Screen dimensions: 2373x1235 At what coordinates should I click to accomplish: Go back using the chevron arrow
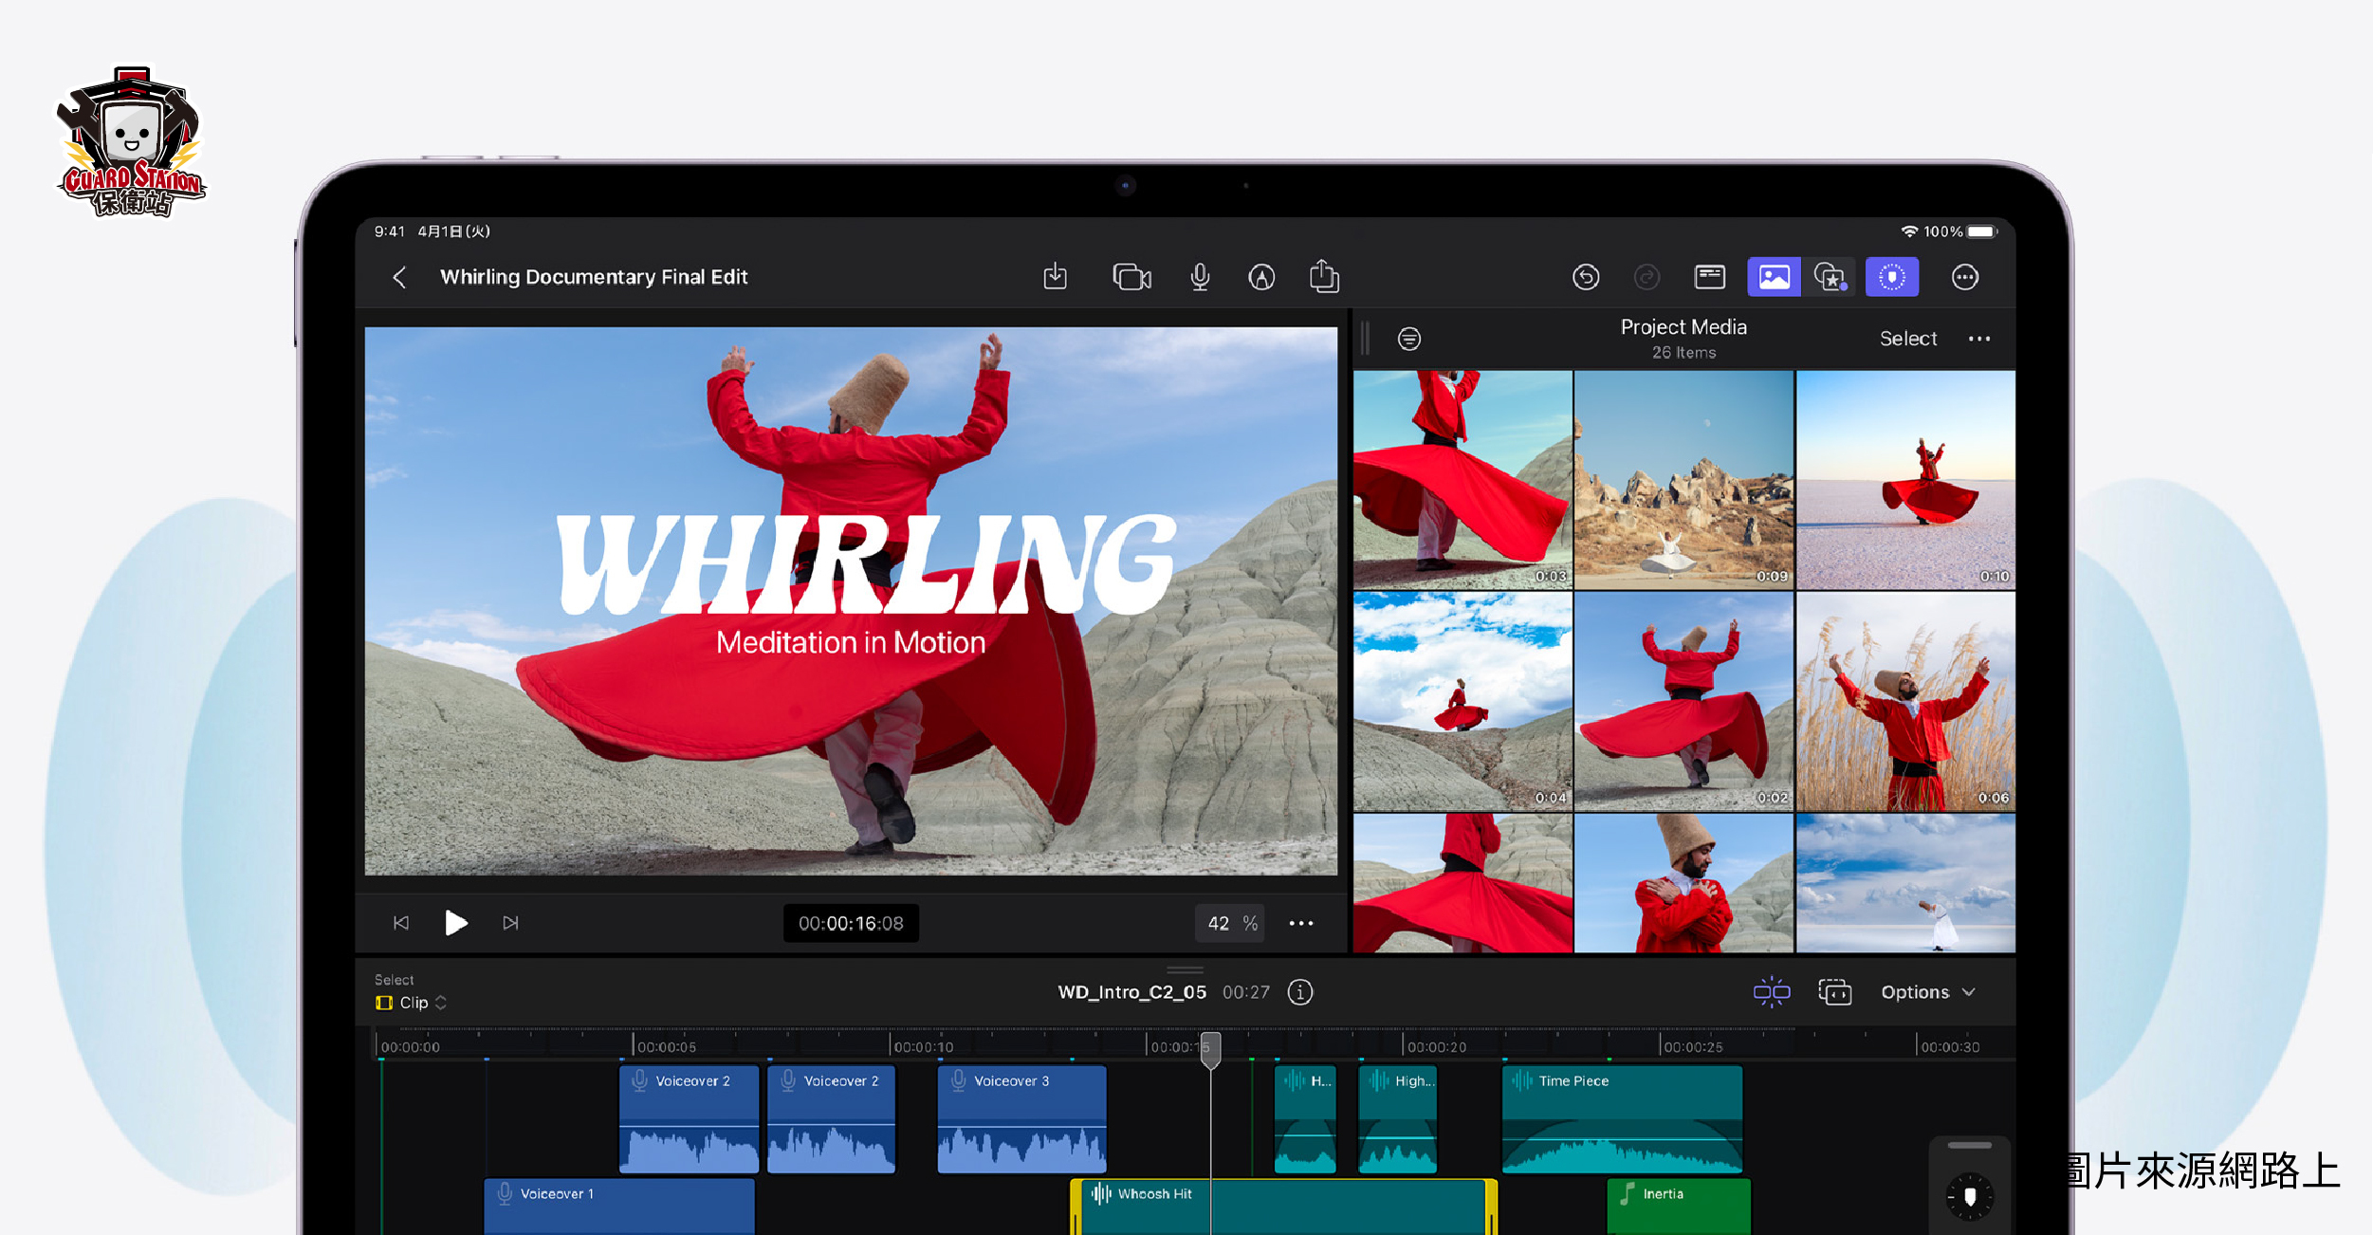399,277
